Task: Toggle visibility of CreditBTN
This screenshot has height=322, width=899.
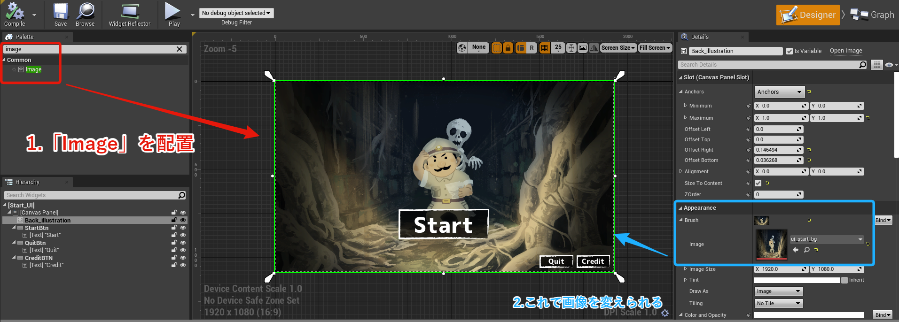Action: (183, 258)
